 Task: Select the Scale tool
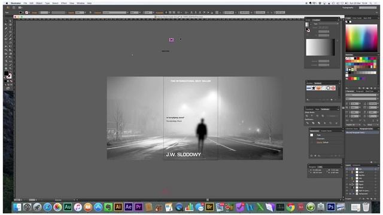pos(10,43)
